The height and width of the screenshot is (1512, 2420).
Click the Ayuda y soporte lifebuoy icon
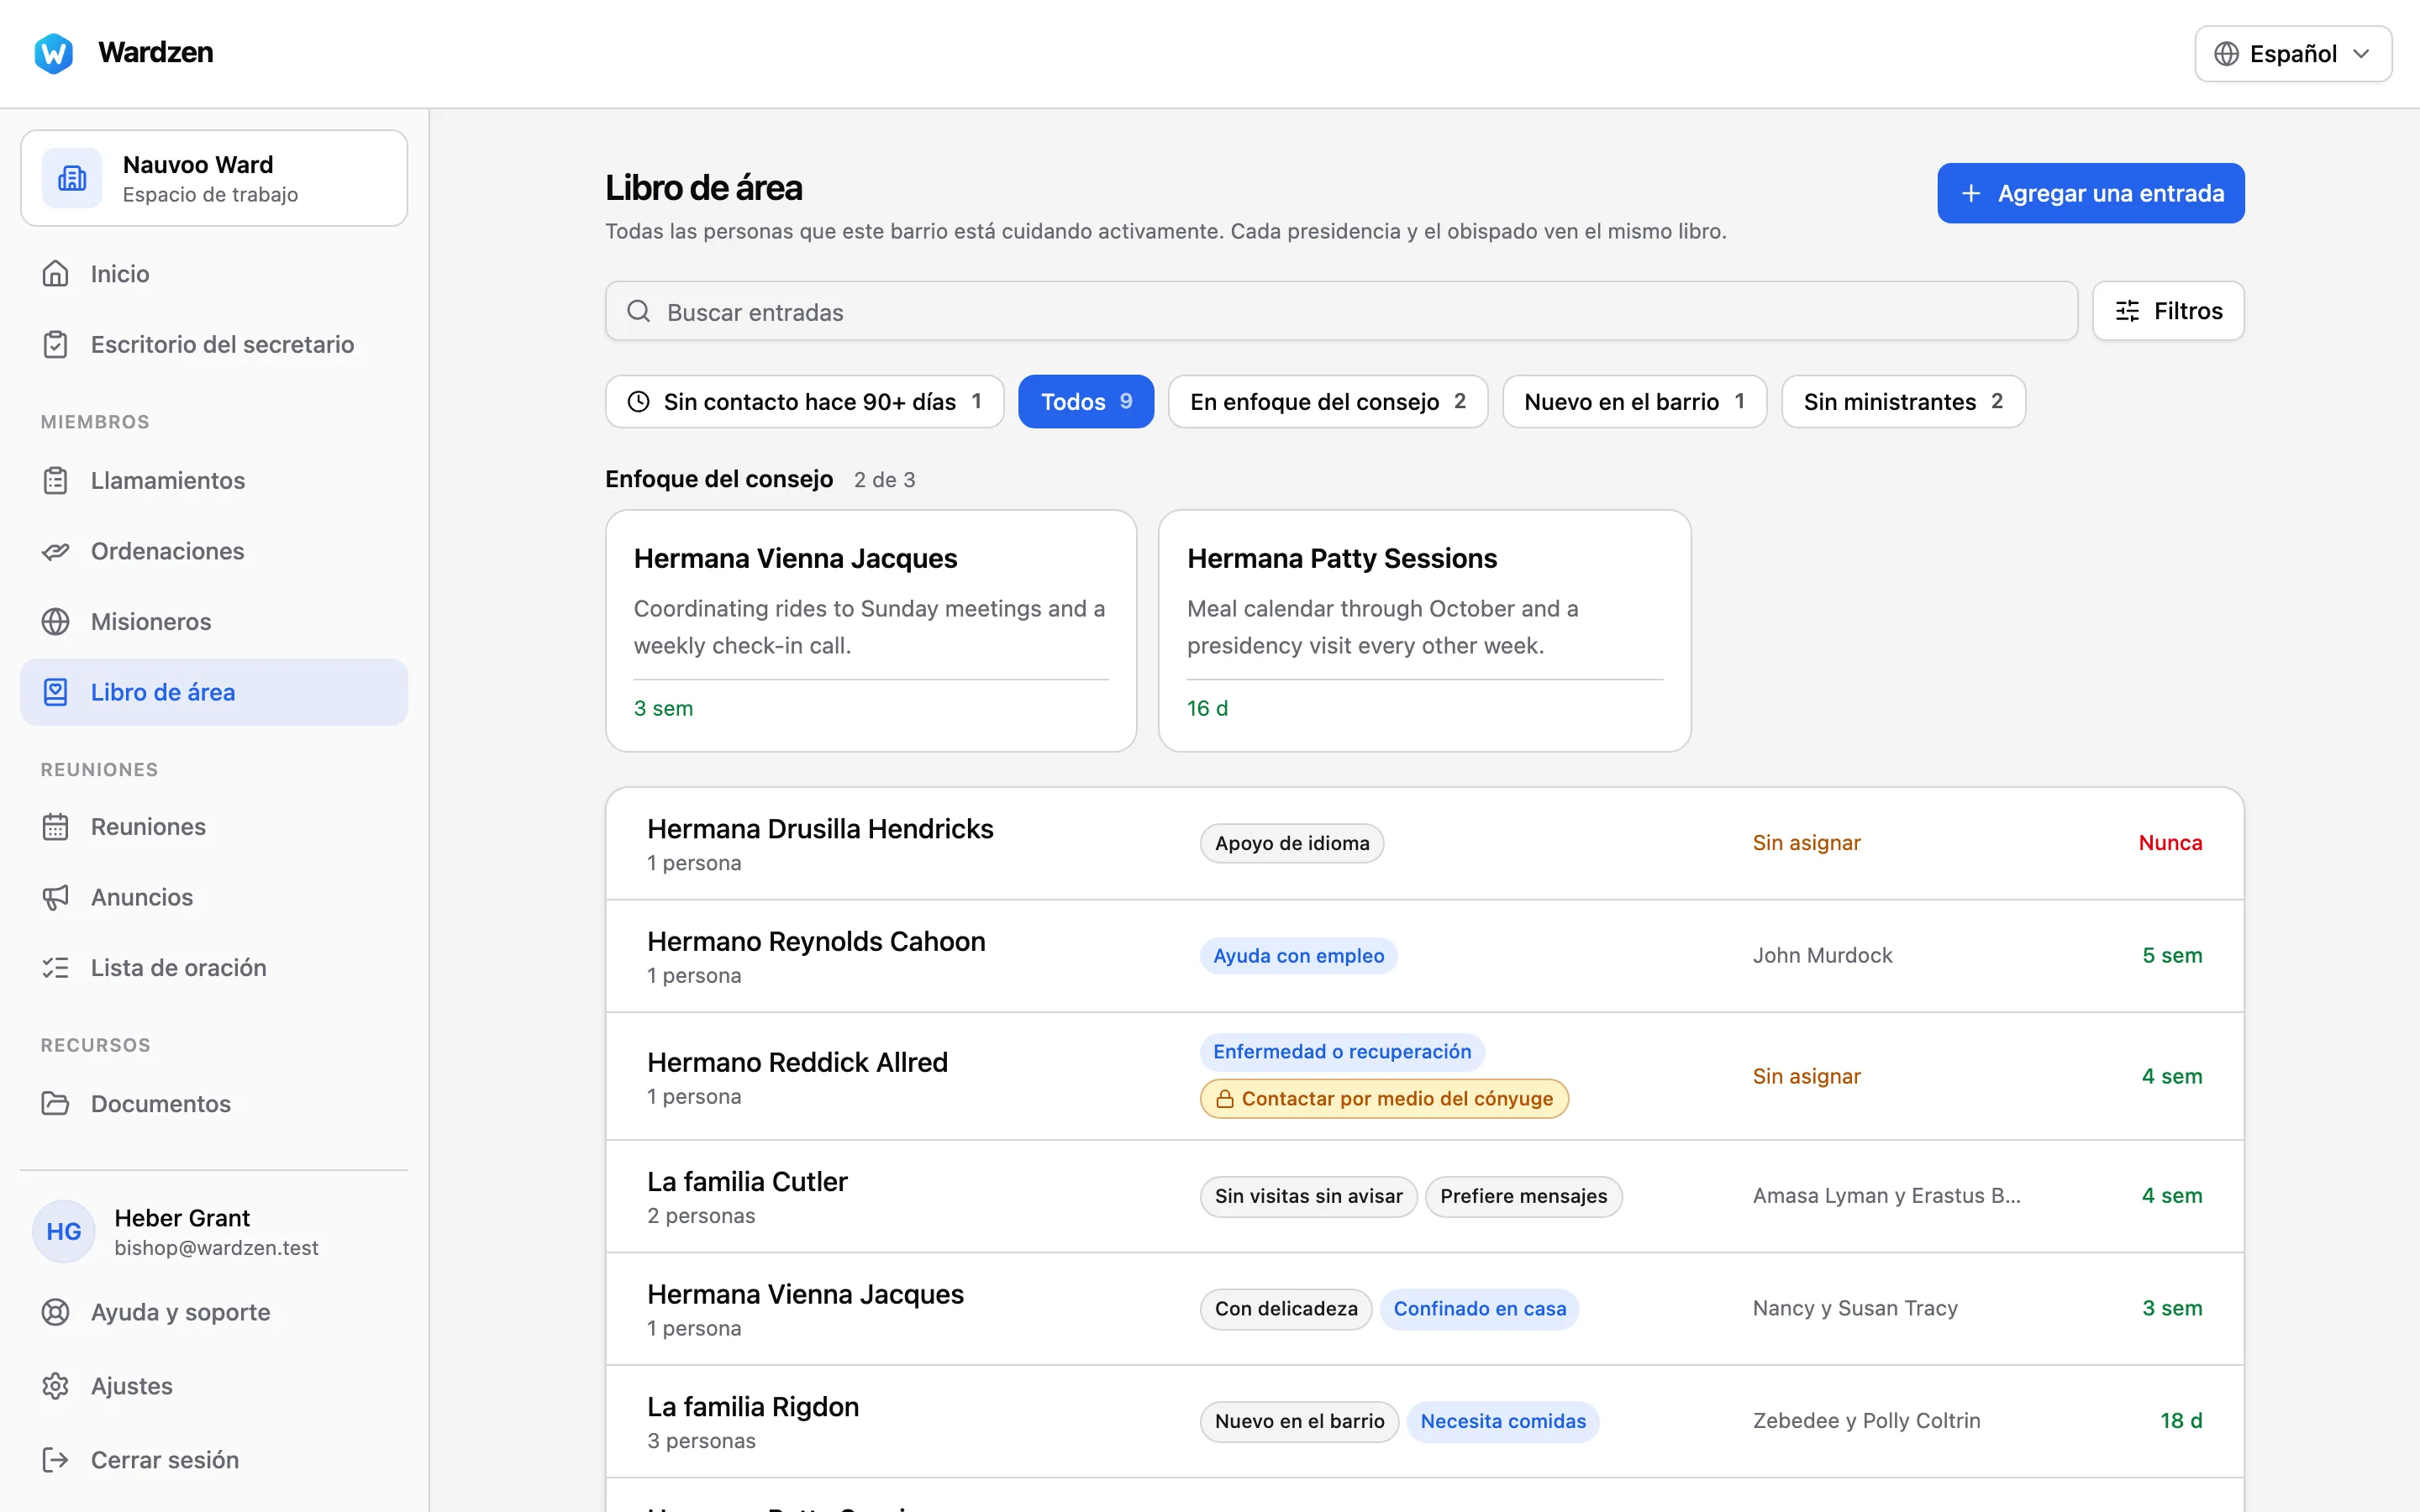[56, 1311]
